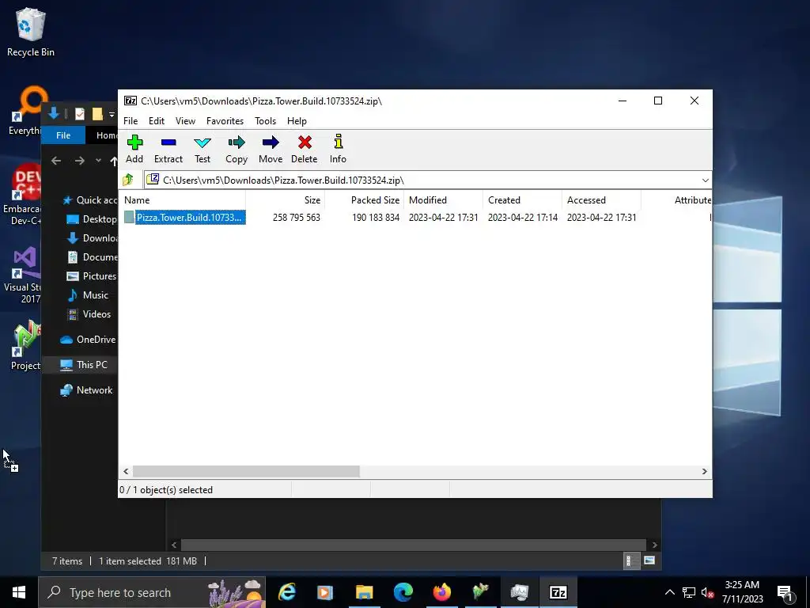Open the notification center
The height and width of the screenshot is (608, 810).
tap(785, 593)
